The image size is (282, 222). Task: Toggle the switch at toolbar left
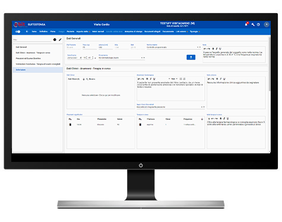pyautogui.click(x=18, y=32)
